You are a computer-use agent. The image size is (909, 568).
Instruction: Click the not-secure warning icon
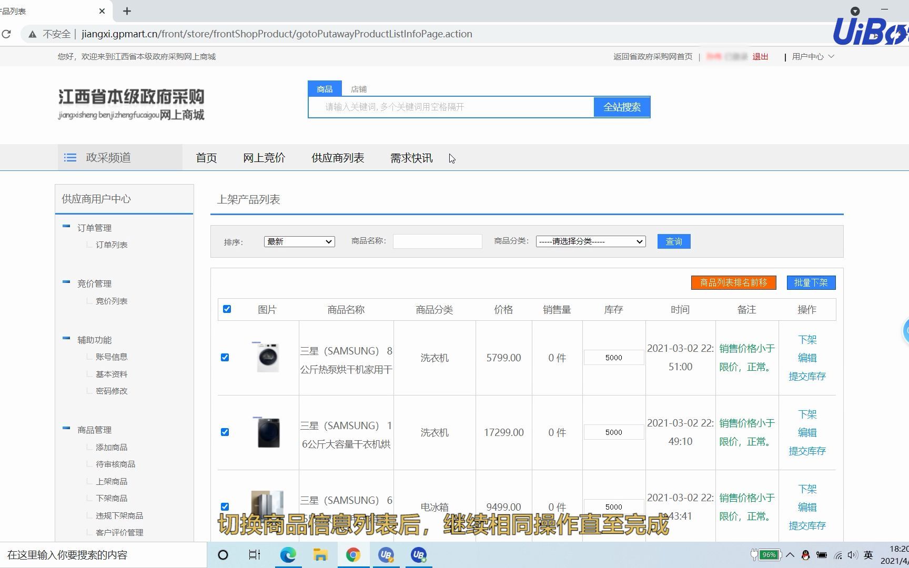click(x=33, y=34)
